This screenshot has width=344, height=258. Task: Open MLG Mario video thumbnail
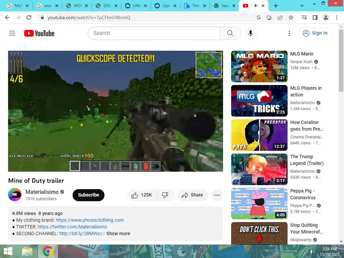(259, 67)
